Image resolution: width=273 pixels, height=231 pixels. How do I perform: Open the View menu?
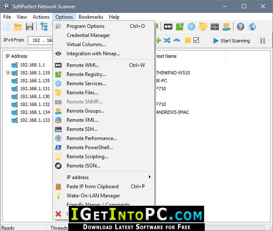pos(22,17)
